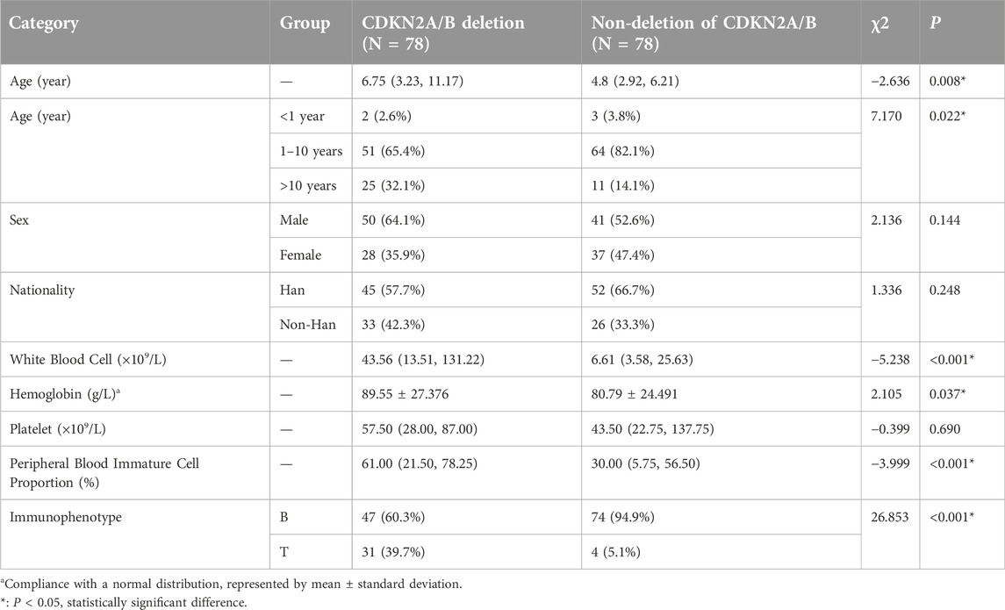
Task: Select the CDKN2A/B deletion column header
Action: coord(431,33)
